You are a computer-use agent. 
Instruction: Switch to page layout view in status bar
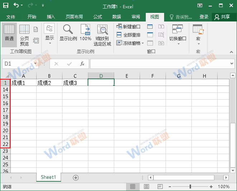(x=147, y=187)
